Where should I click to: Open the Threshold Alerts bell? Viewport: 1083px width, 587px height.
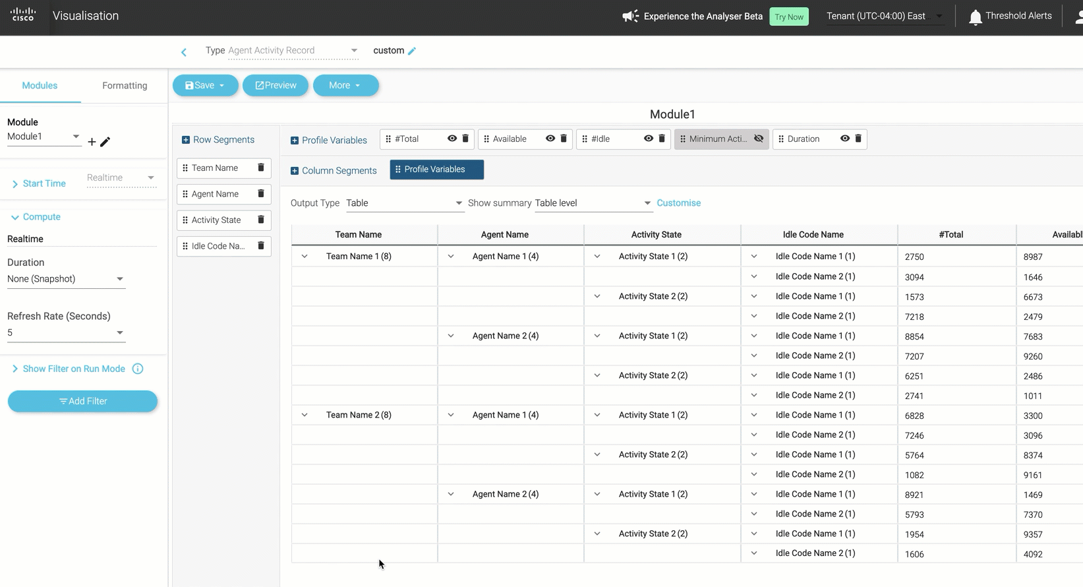975,17
